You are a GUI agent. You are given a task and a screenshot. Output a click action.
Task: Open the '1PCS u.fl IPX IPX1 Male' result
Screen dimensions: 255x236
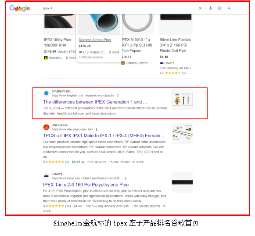(x=104, y=136)
